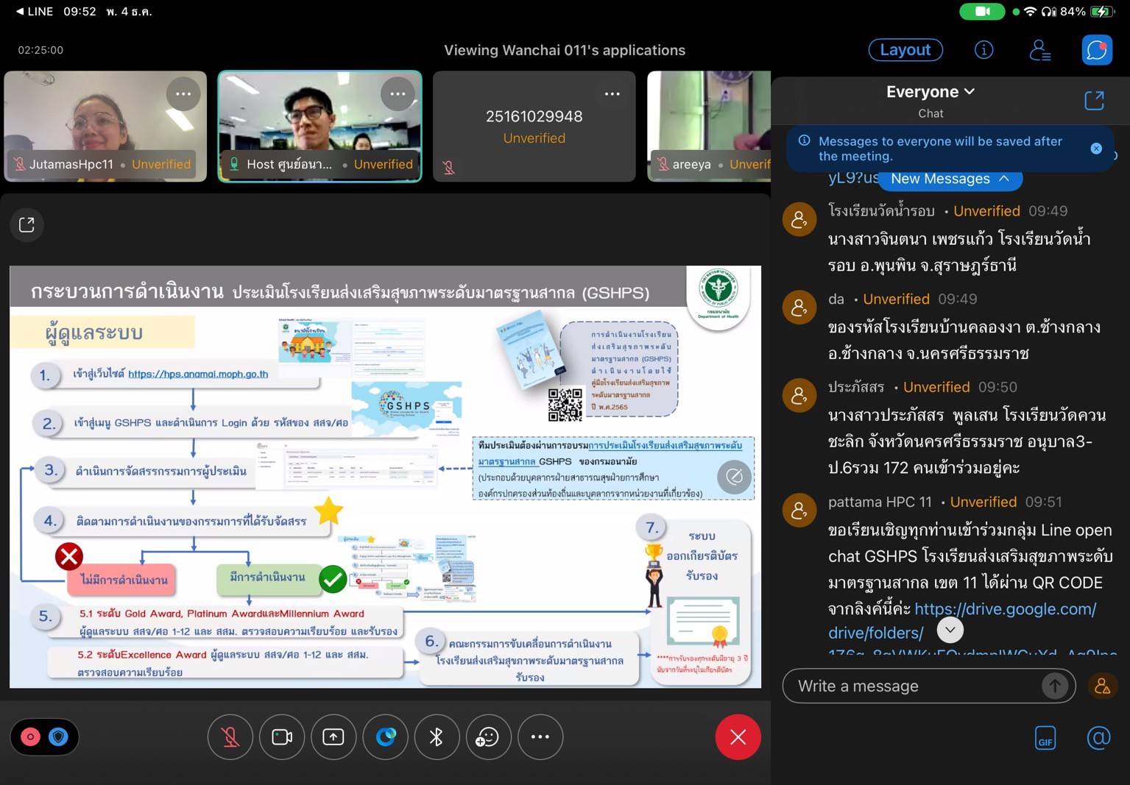Open meeting info icon

984,49
